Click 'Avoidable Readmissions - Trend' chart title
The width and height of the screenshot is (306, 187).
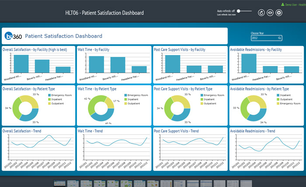[x=253, y=131]
